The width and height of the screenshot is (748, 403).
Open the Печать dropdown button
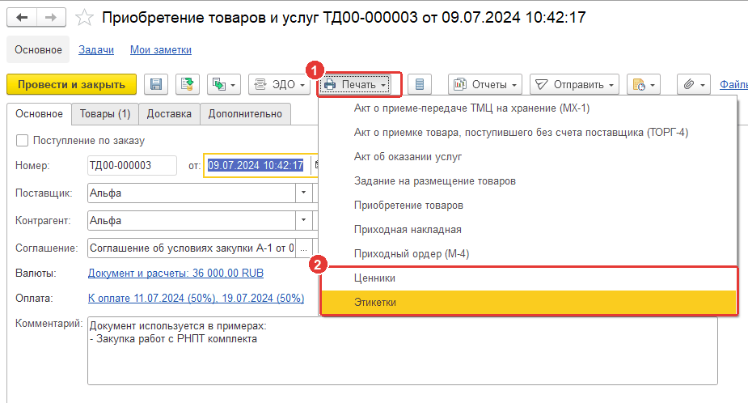point(355,84)
